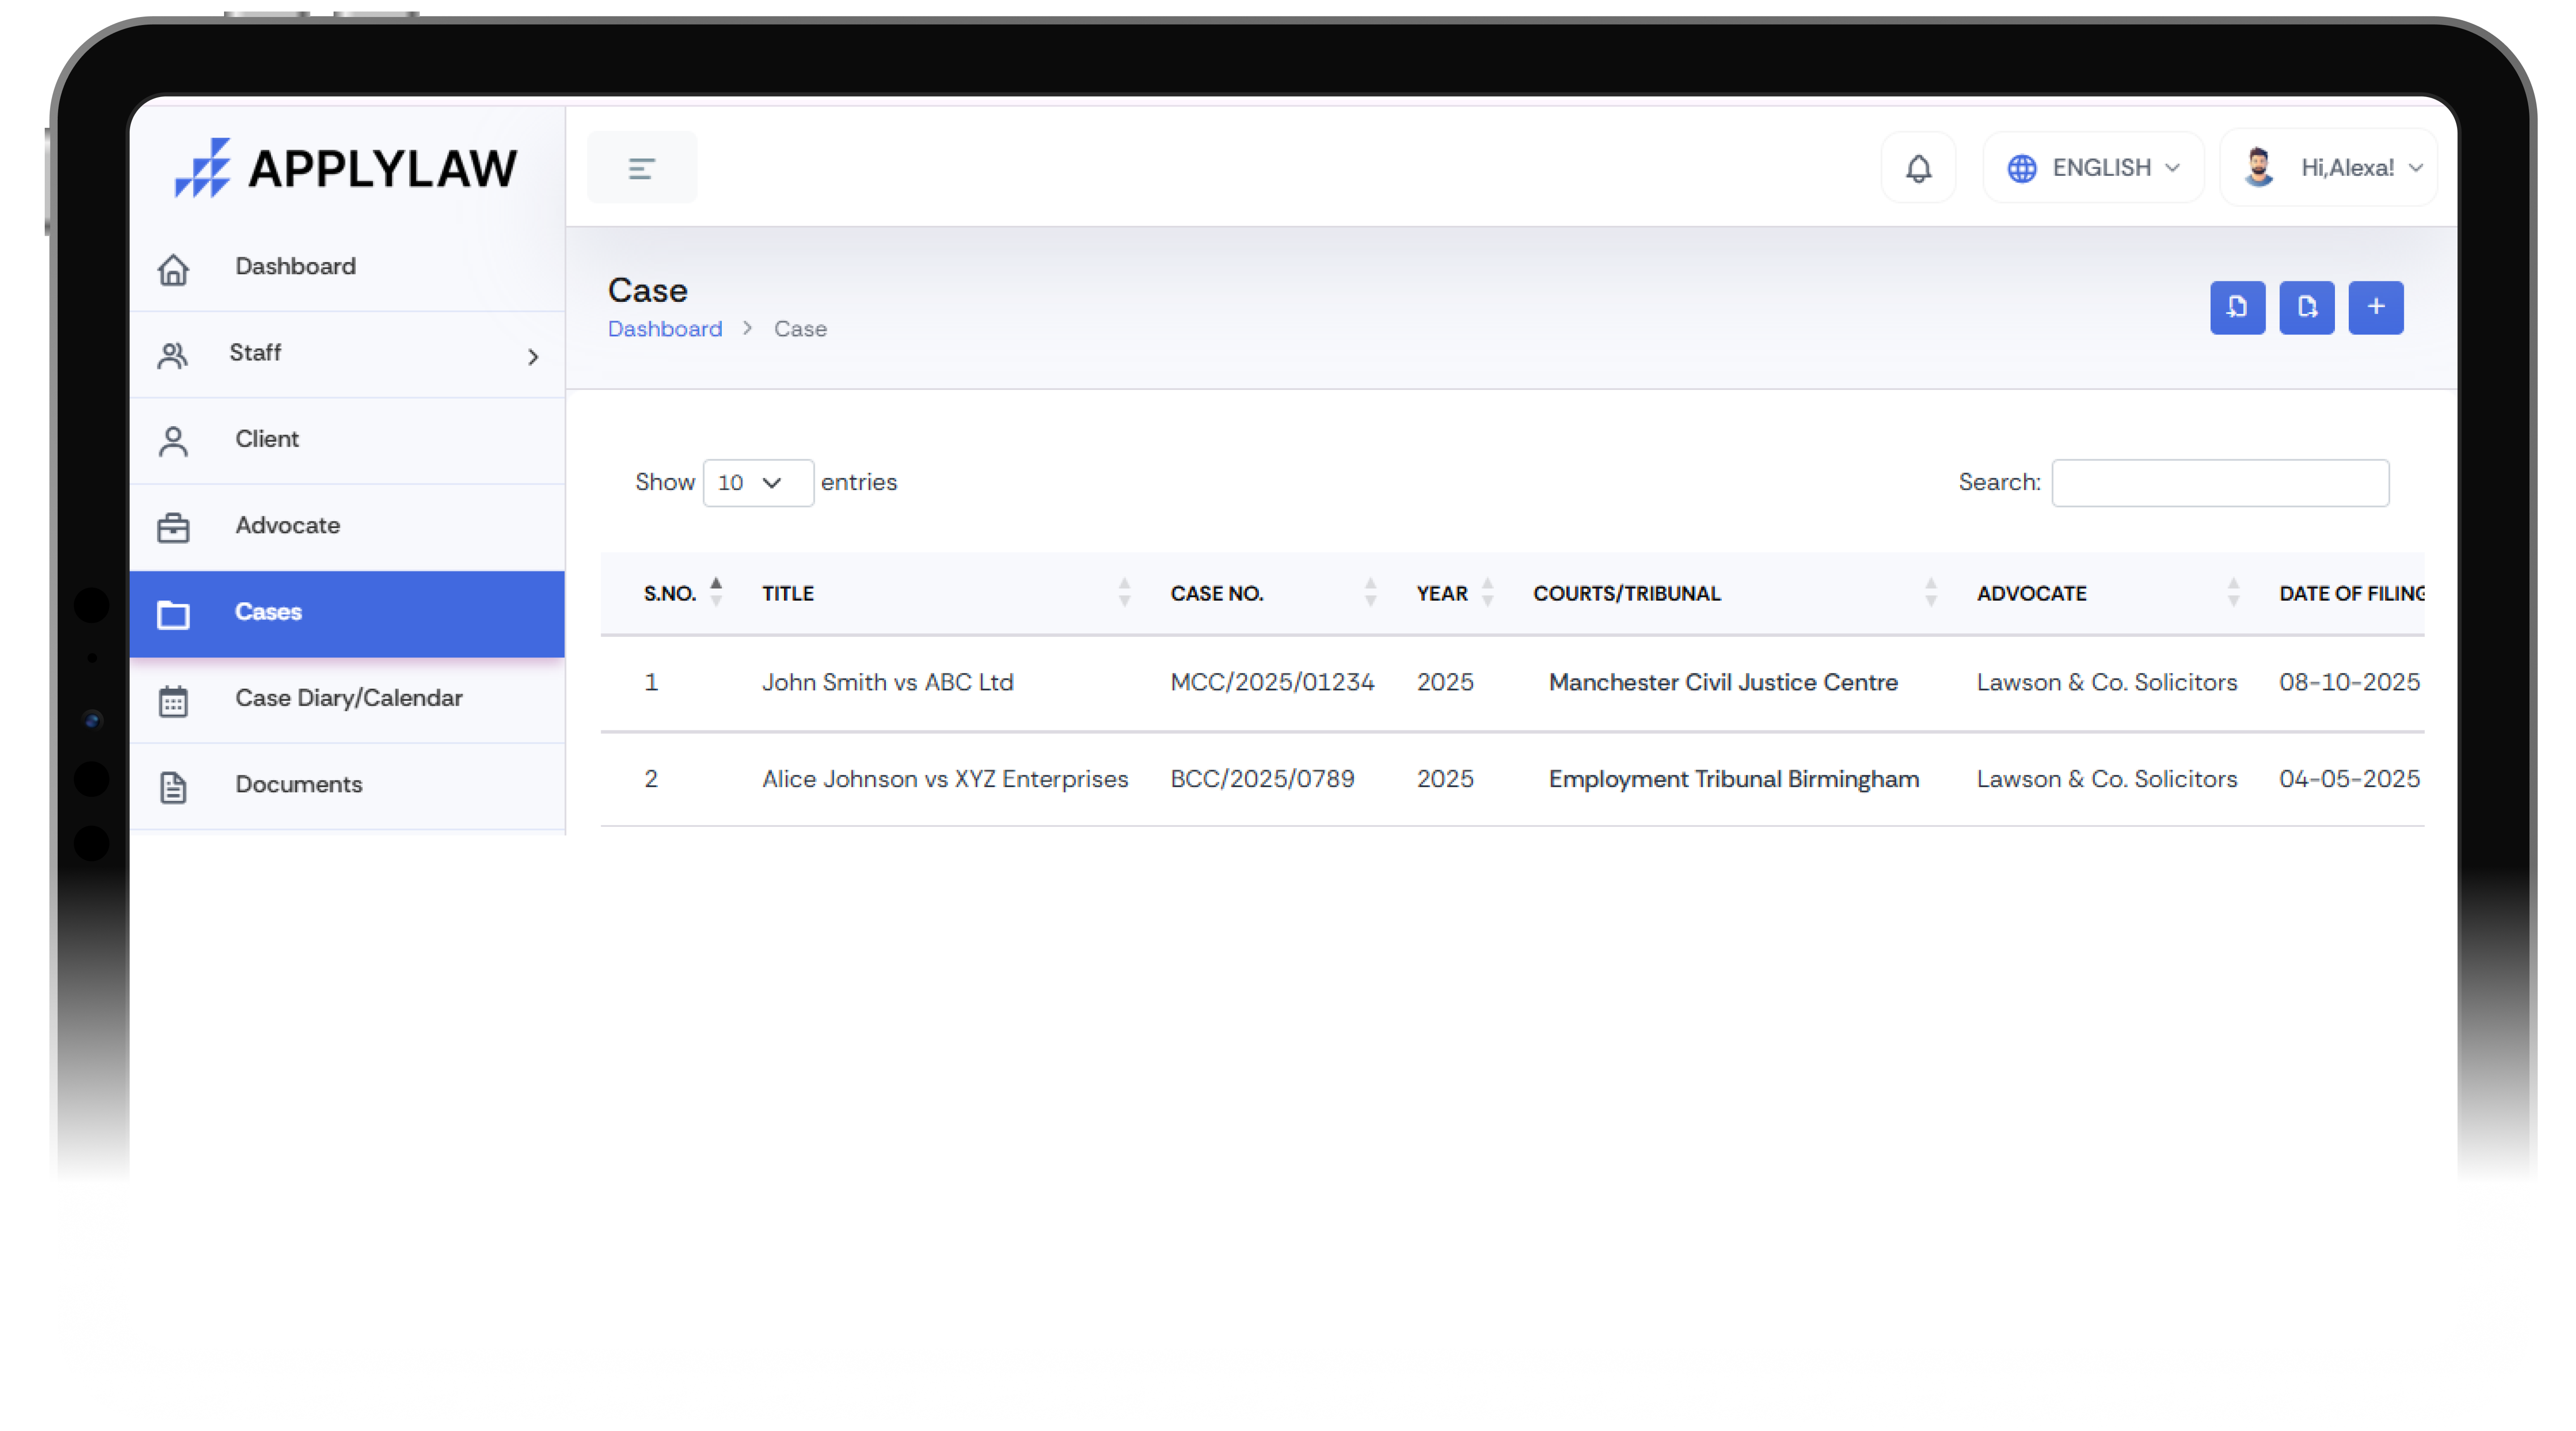This screenshot has width=2576, height=1431.
Task: Open the notifications bell
Action: point(1918,168)
